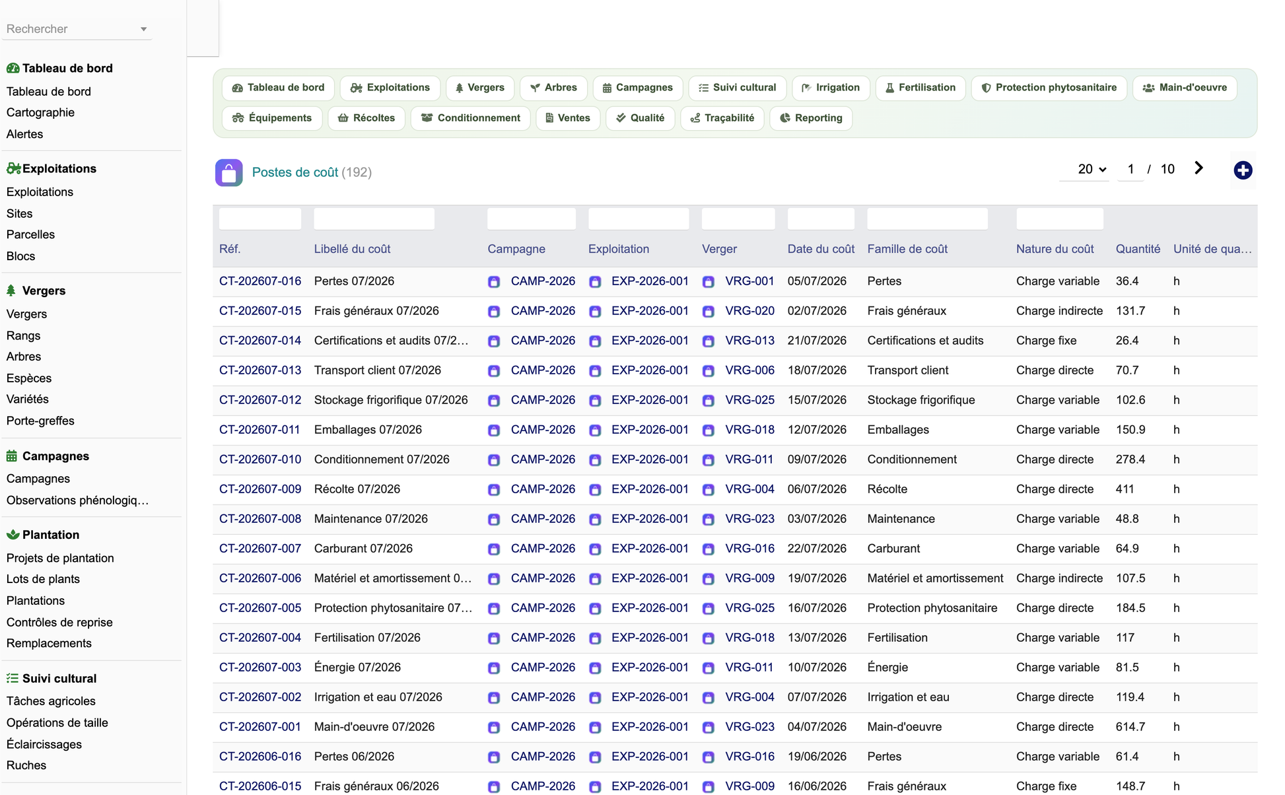
Task: Click the Réf. column filter field
Action: click(260, 219)
